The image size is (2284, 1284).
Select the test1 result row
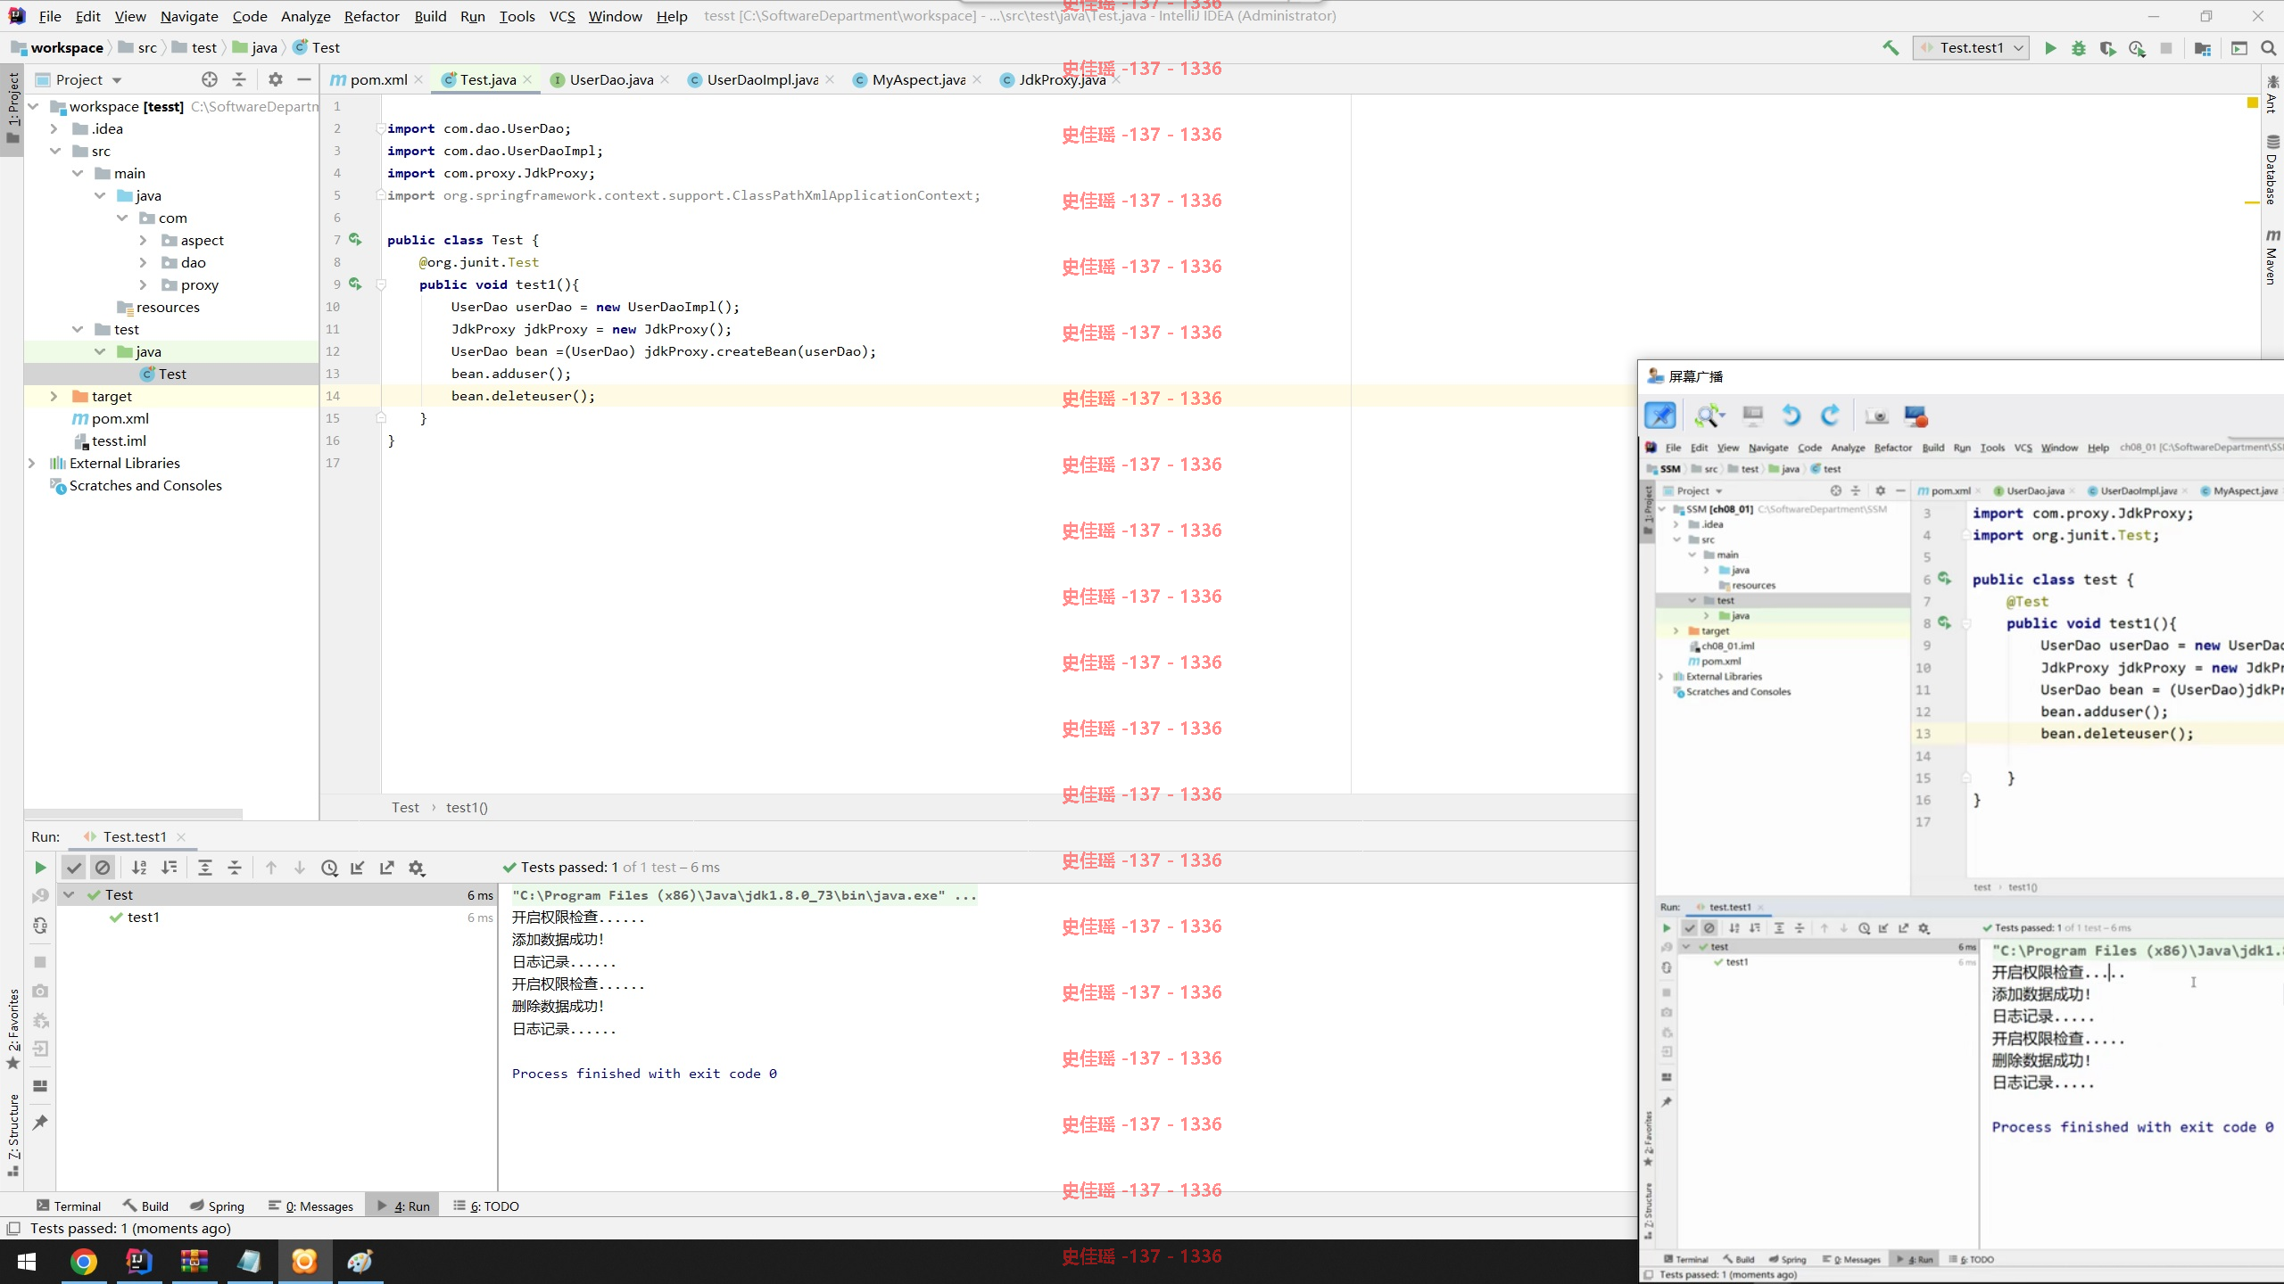277,917
